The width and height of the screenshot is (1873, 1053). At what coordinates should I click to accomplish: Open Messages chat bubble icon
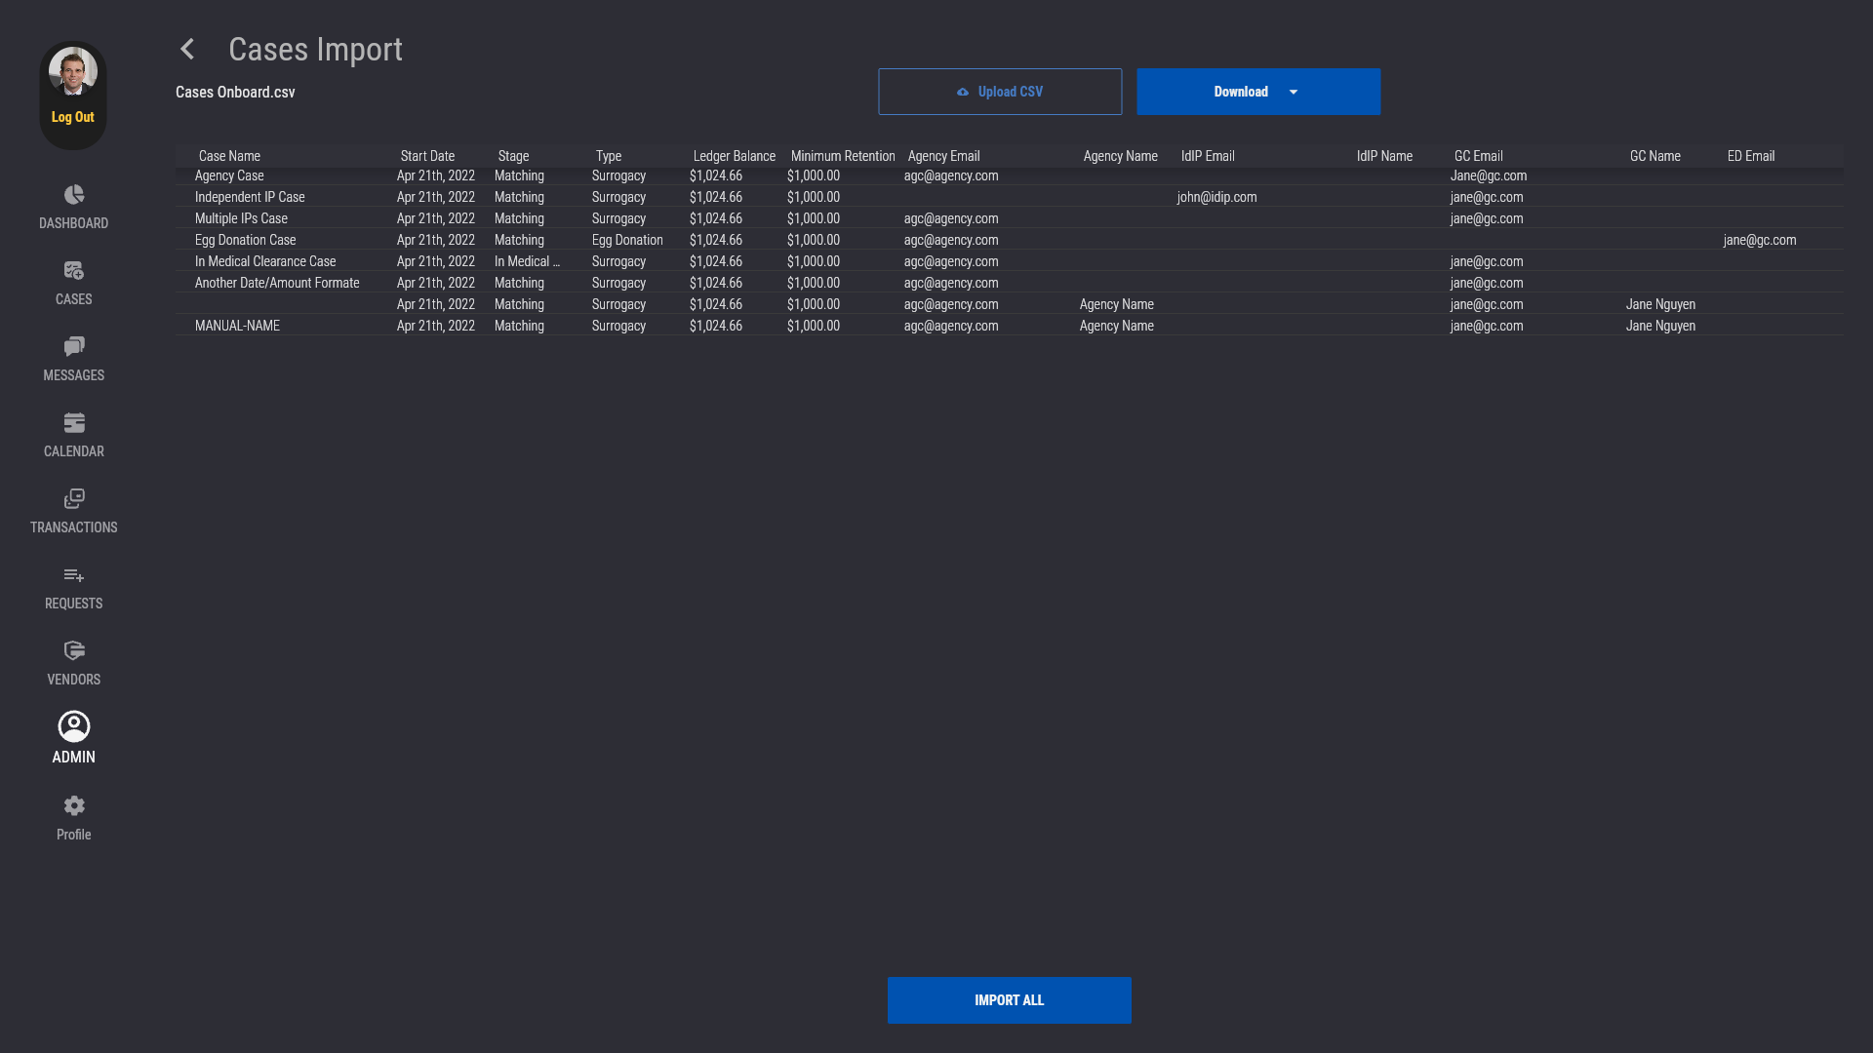[74, 347]
